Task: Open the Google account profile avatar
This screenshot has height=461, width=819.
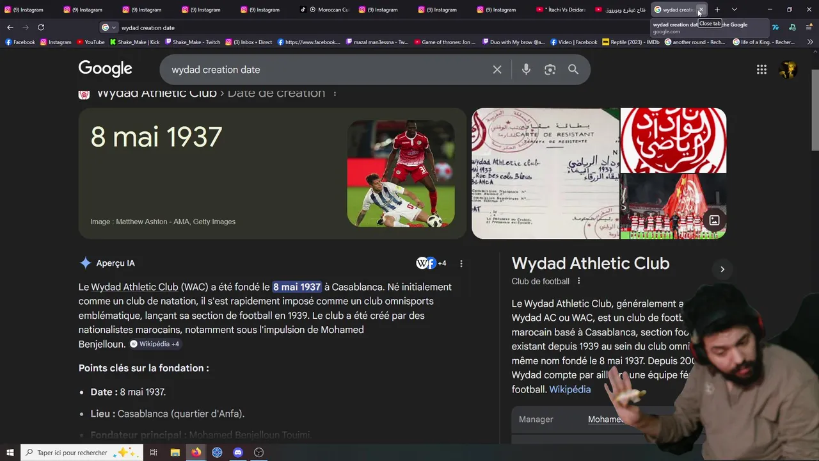Action: [788, 70]
